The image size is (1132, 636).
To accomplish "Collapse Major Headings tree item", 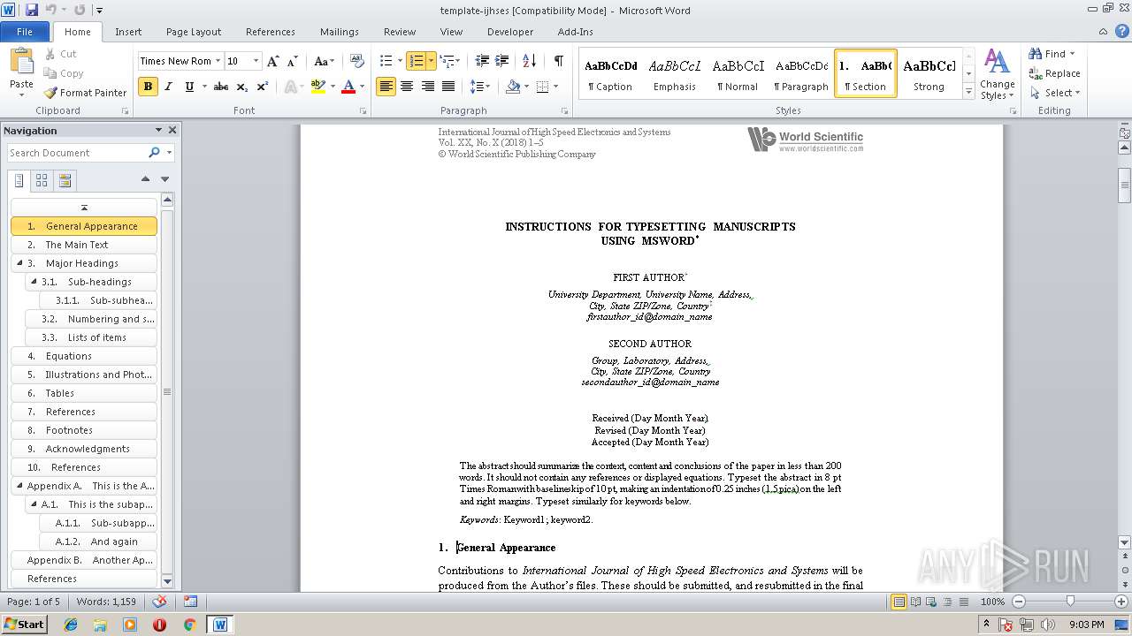I will click(x=19, y=263).
